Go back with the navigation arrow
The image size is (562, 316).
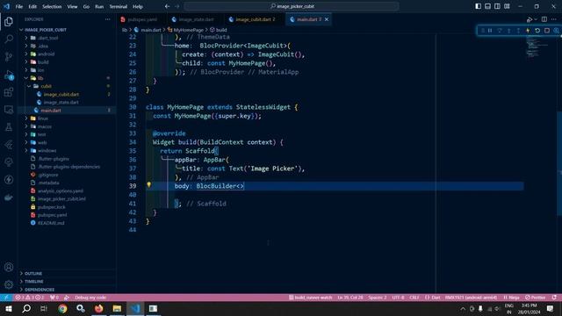pyautogui.click(x=167, y=6)
